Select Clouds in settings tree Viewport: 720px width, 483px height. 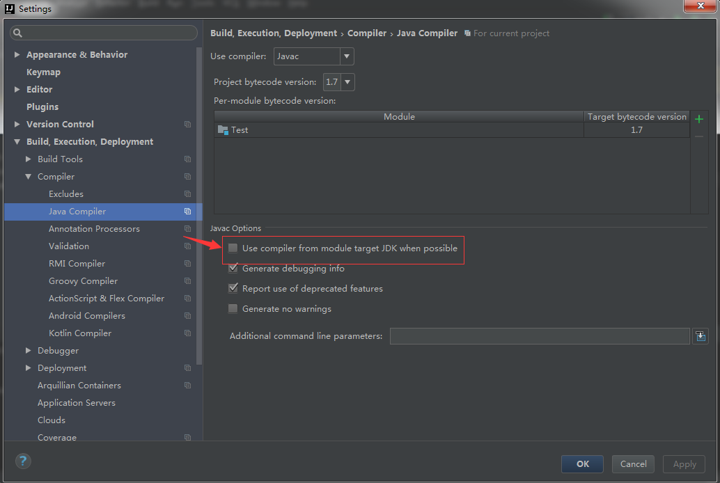click(52, 420)
